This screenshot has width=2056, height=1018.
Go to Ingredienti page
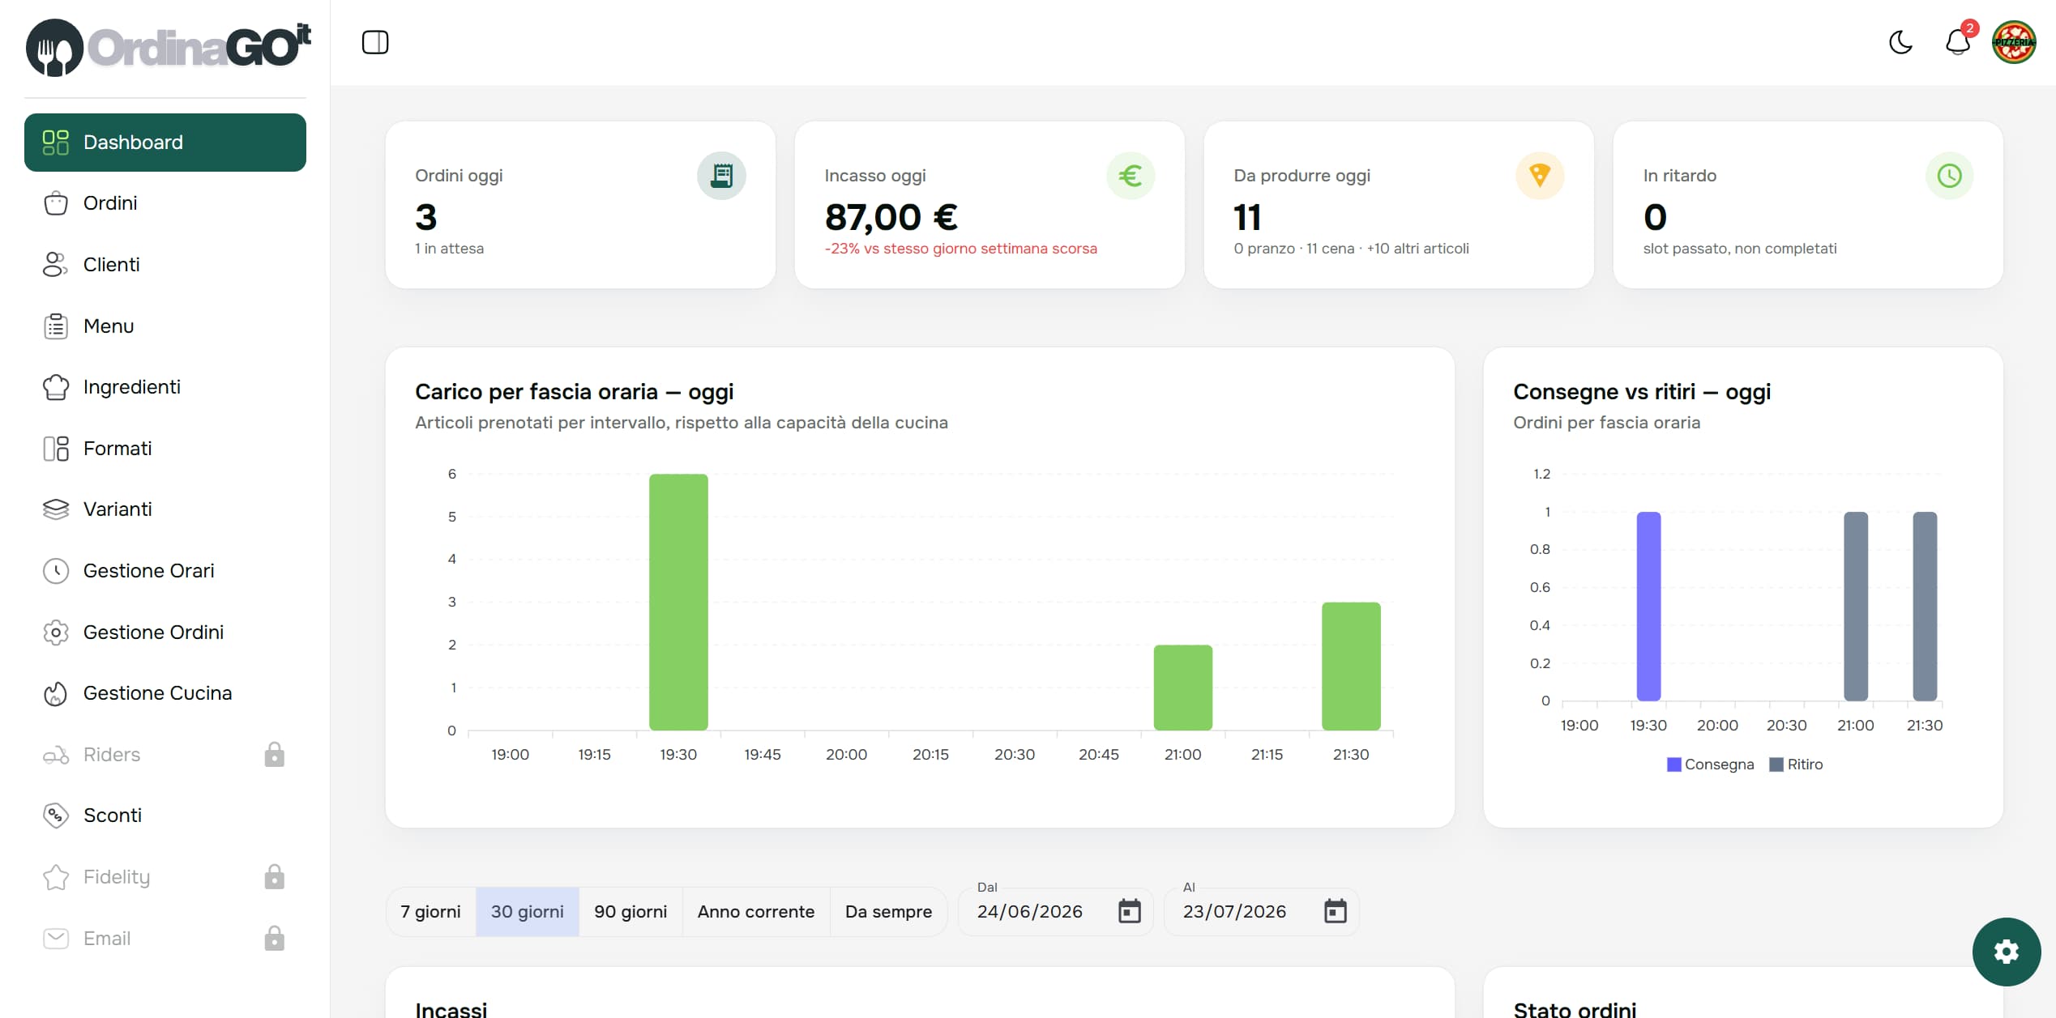coord(165,387)
